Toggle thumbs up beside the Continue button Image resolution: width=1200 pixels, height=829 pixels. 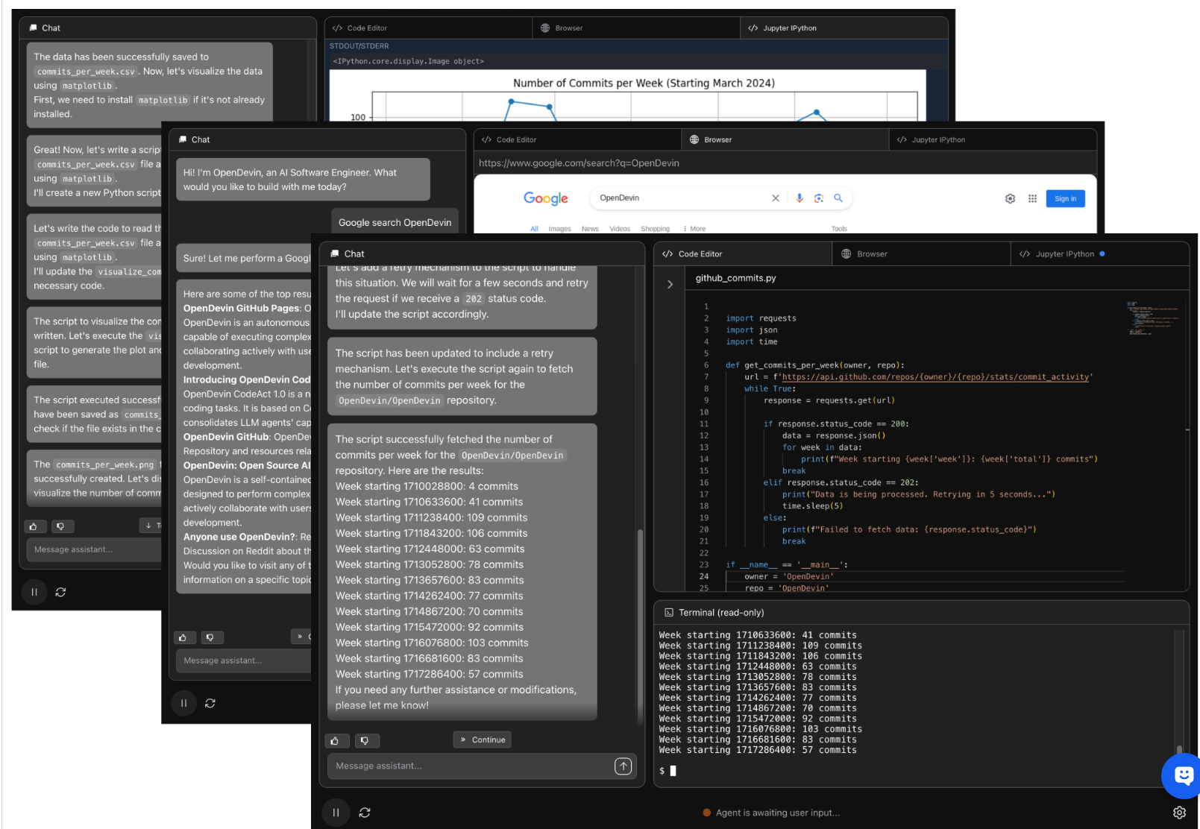coord(335,741)
